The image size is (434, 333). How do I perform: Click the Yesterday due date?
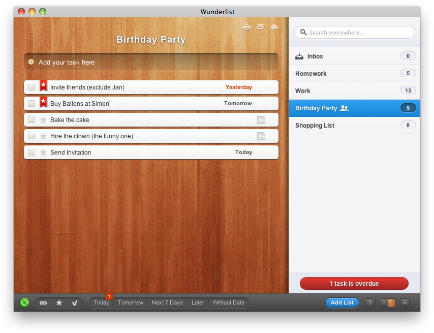238,87
